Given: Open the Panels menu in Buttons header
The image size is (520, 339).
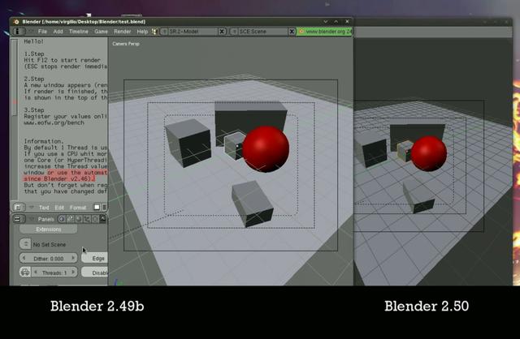Looking at the screenshot, I should 45,219.
